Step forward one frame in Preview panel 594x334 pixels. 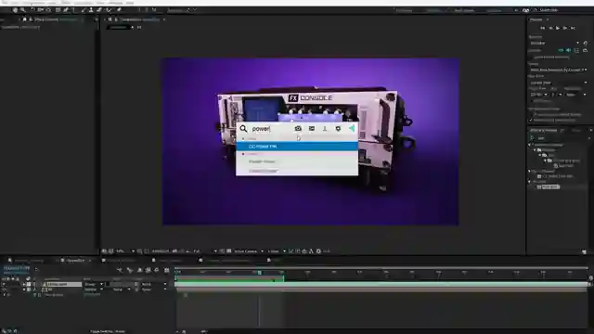[x=565, y=28]
